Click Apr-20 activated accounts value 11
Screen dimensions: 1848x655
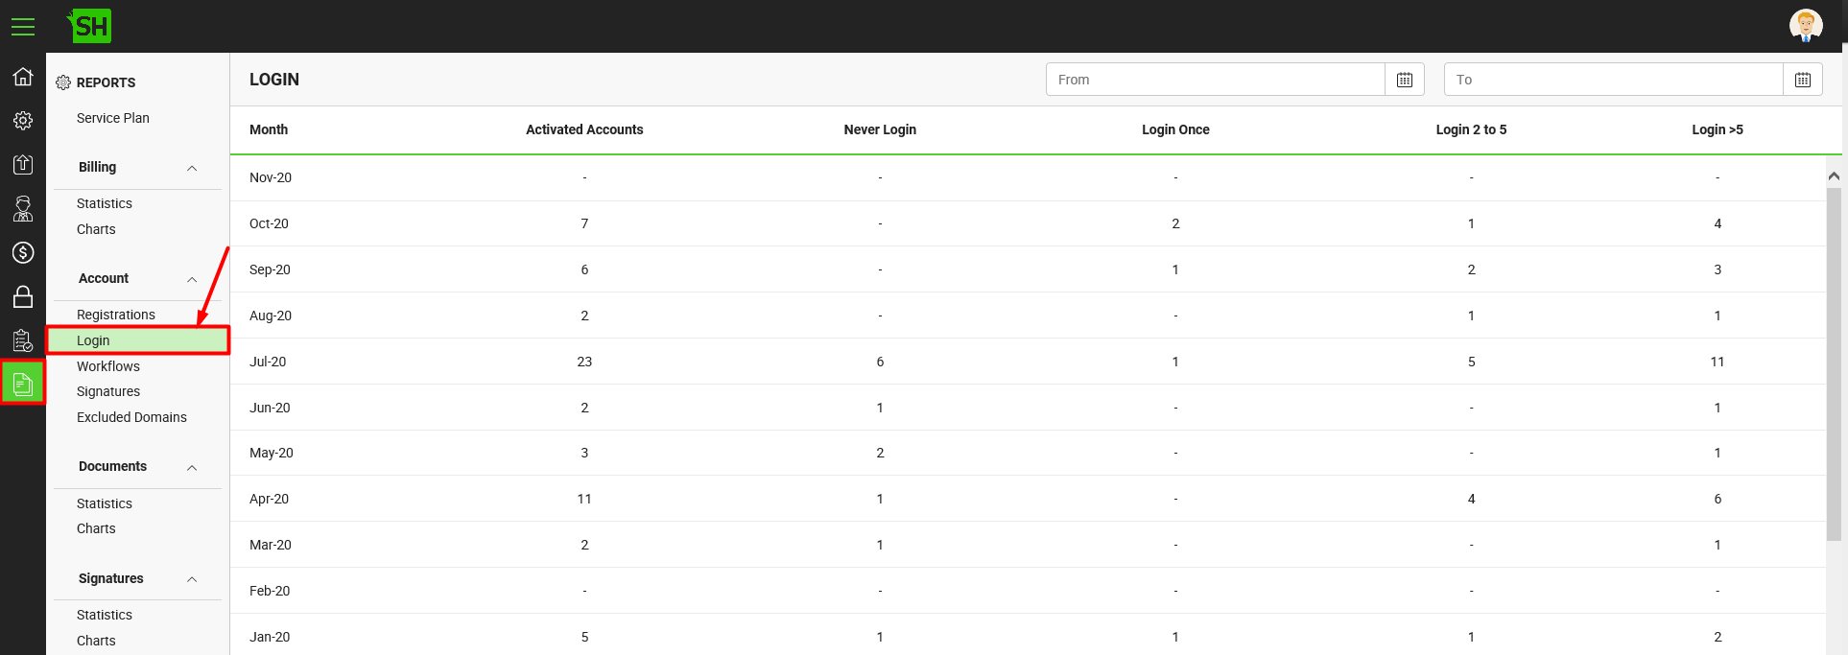click(584, 499)
